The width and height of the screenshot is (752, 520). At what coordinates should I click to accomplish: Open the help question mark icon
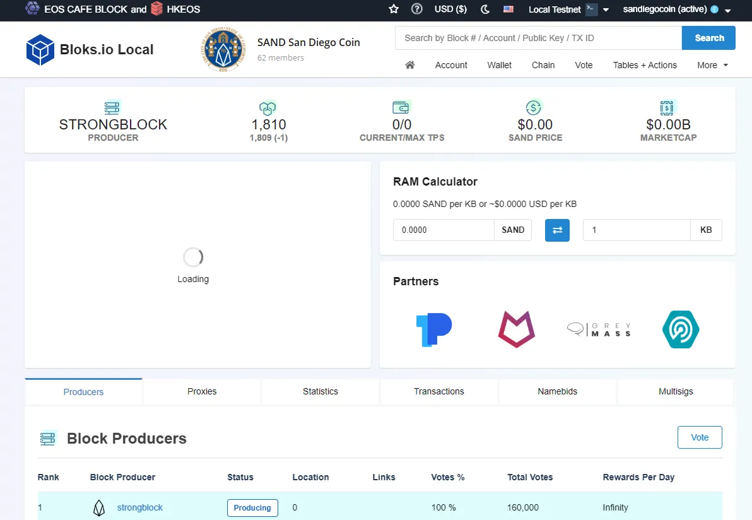pos(417,9)
